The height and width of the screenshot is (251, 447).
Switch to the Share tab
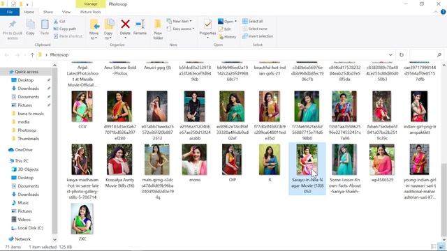pyautogui.click(x=48, y=12)
